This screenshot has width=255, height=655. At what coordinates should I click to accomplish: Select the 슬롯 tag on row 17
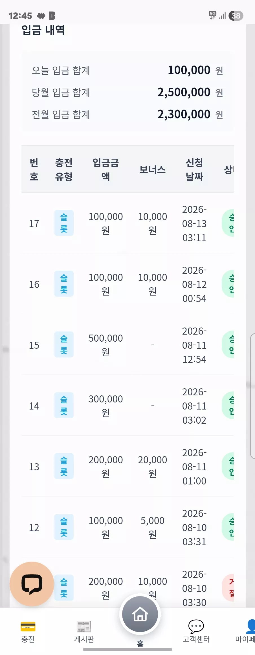(64, 223)
